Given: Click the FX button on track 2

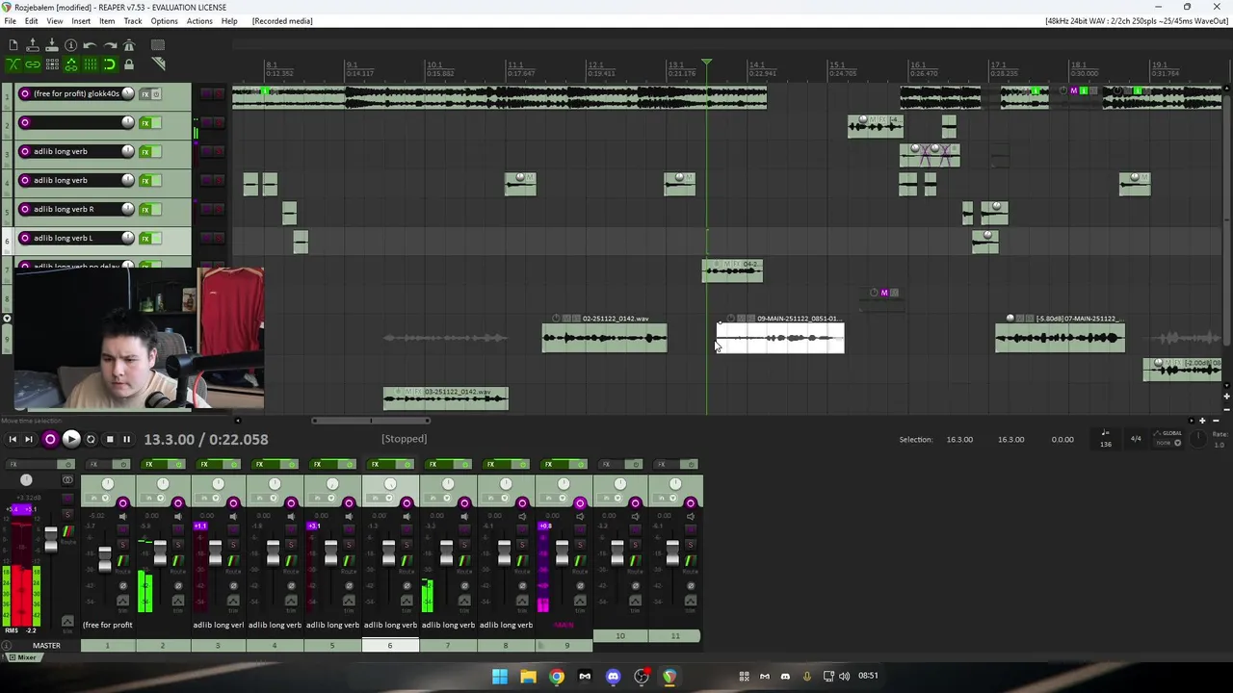Looking at the screenshot, I should click(x=145, y=122).
